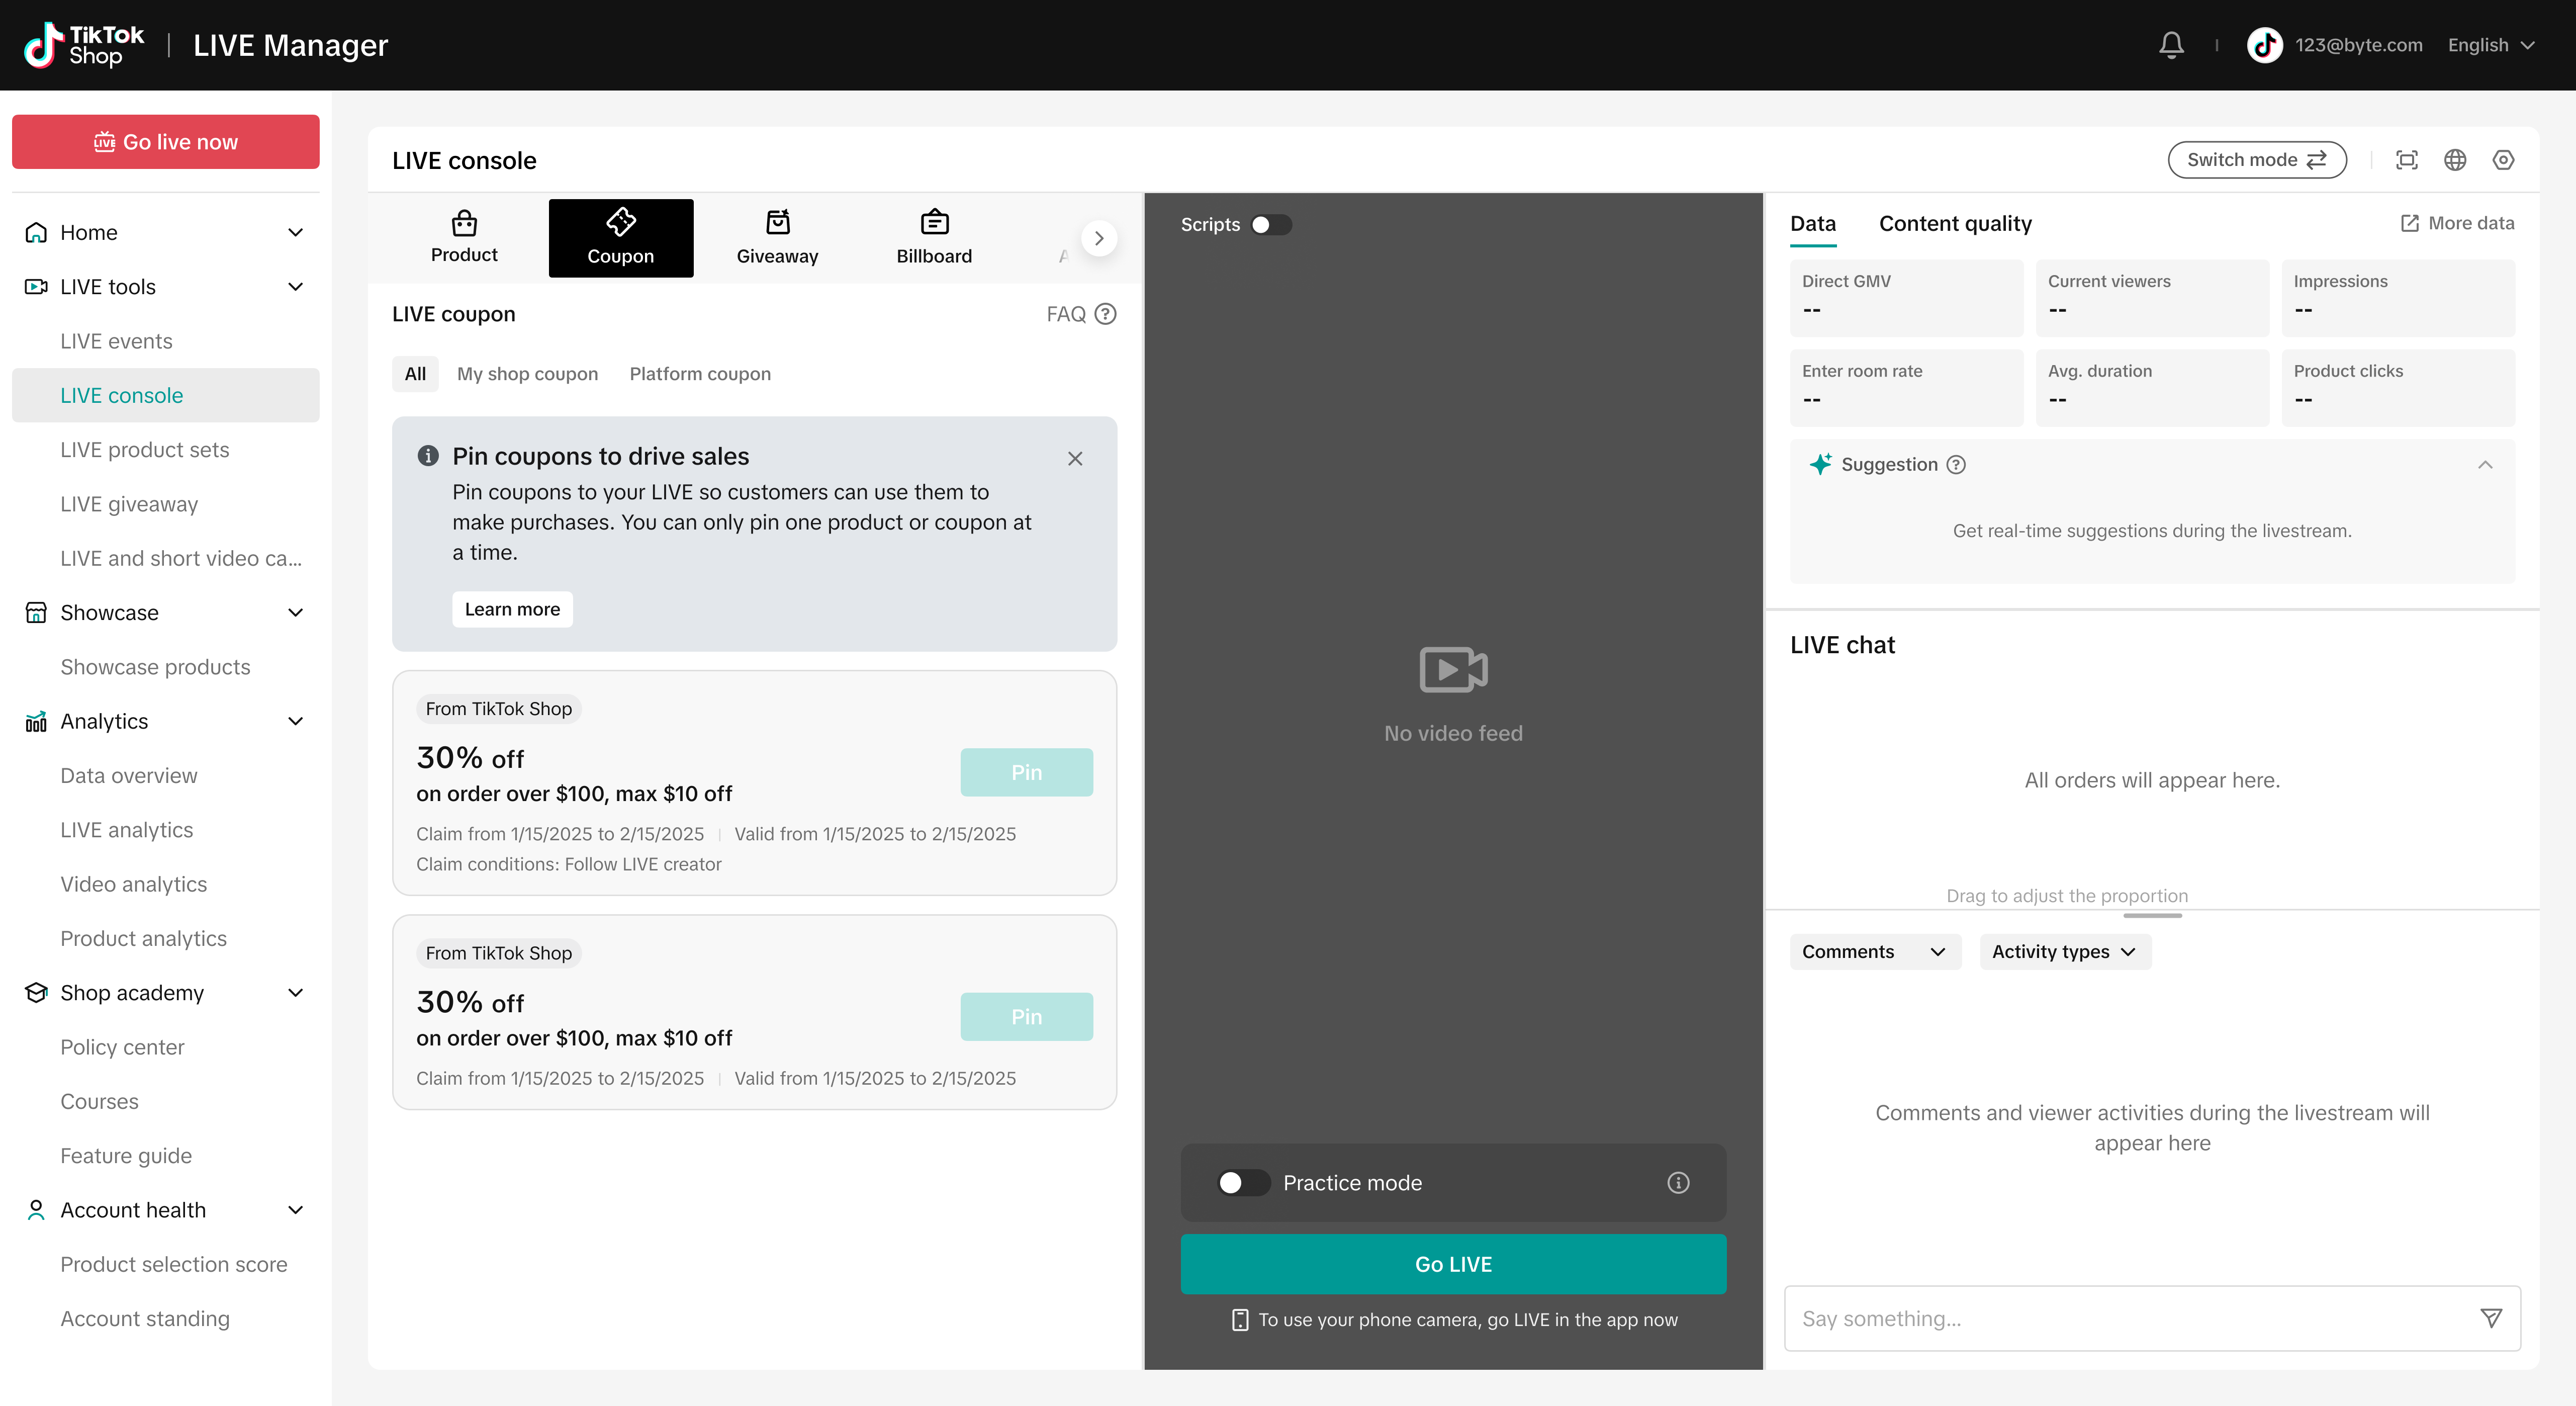Click the Suggestion help question icon
The width and height of the screenshot is (2576, 1406).
click(x=1956, y=464)
